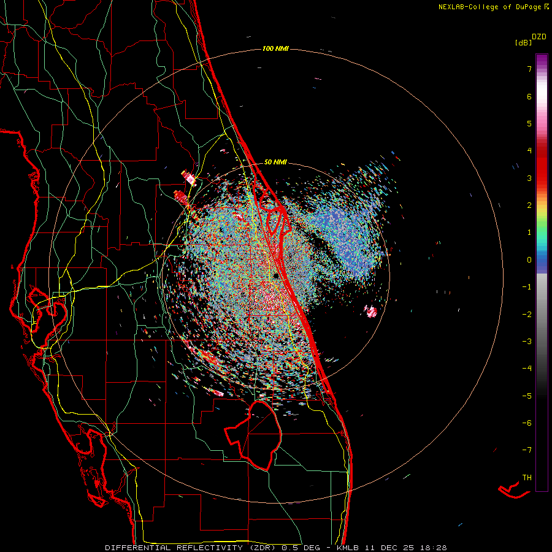
Task: Click the -5 dB tick on color scale
Action: [x=527, y=396]
